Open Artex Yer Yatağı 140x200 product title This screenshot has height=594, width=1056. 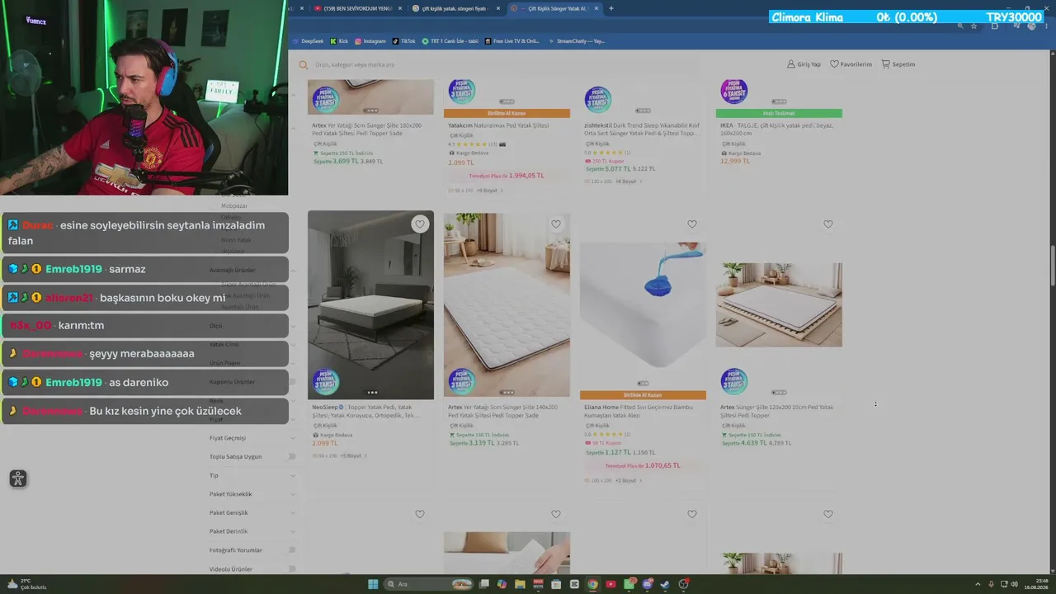tap(503, 411)
